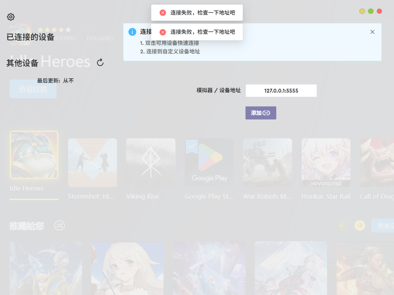Open the Google Play Store tile
The width and height of the screenshot is (394, 295).
pos(209,162)
